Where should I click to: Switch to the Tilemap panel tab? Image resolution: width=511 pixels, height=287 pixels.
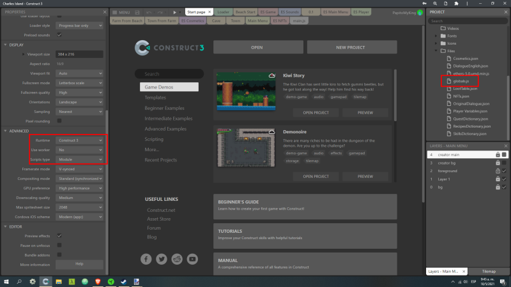pyautogui.click(x=489, y=272)
